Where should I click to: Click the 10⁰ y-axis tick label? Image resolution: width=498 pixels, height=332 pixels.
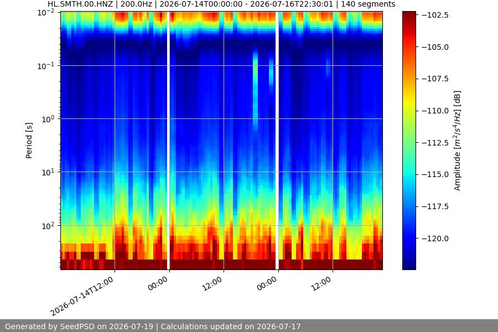point(48,119)
